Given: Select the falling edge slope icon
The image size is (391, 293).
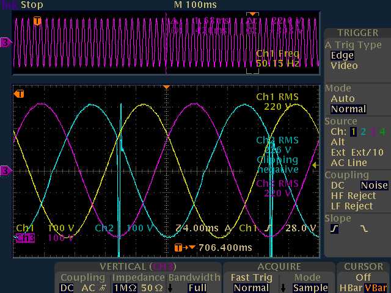Looking at the screenshot, I should click(x=365, y=230).
